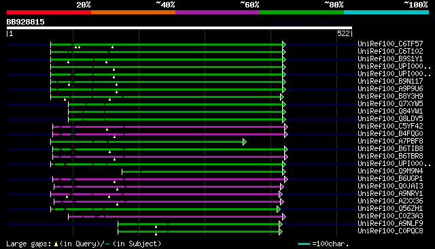The width and height of the screenshot is (435, 249).
Task: Open the UniRef100_B9S1Y1 hit label
Action: tap(390, 59)
